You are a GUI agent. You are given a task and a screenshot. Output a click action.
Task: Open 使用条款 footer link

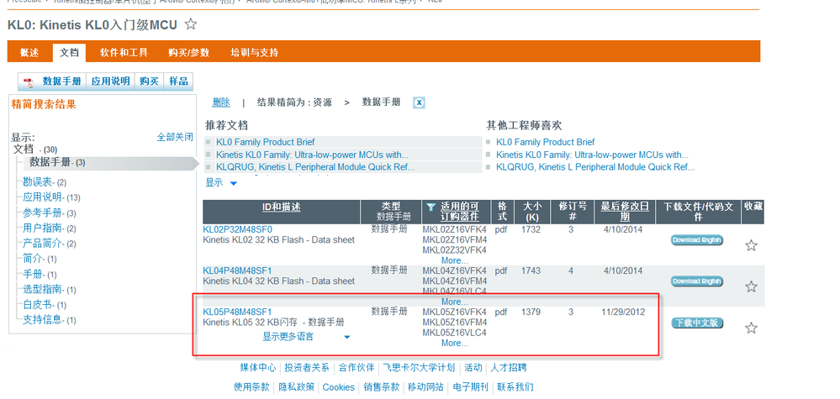(251, 386)
